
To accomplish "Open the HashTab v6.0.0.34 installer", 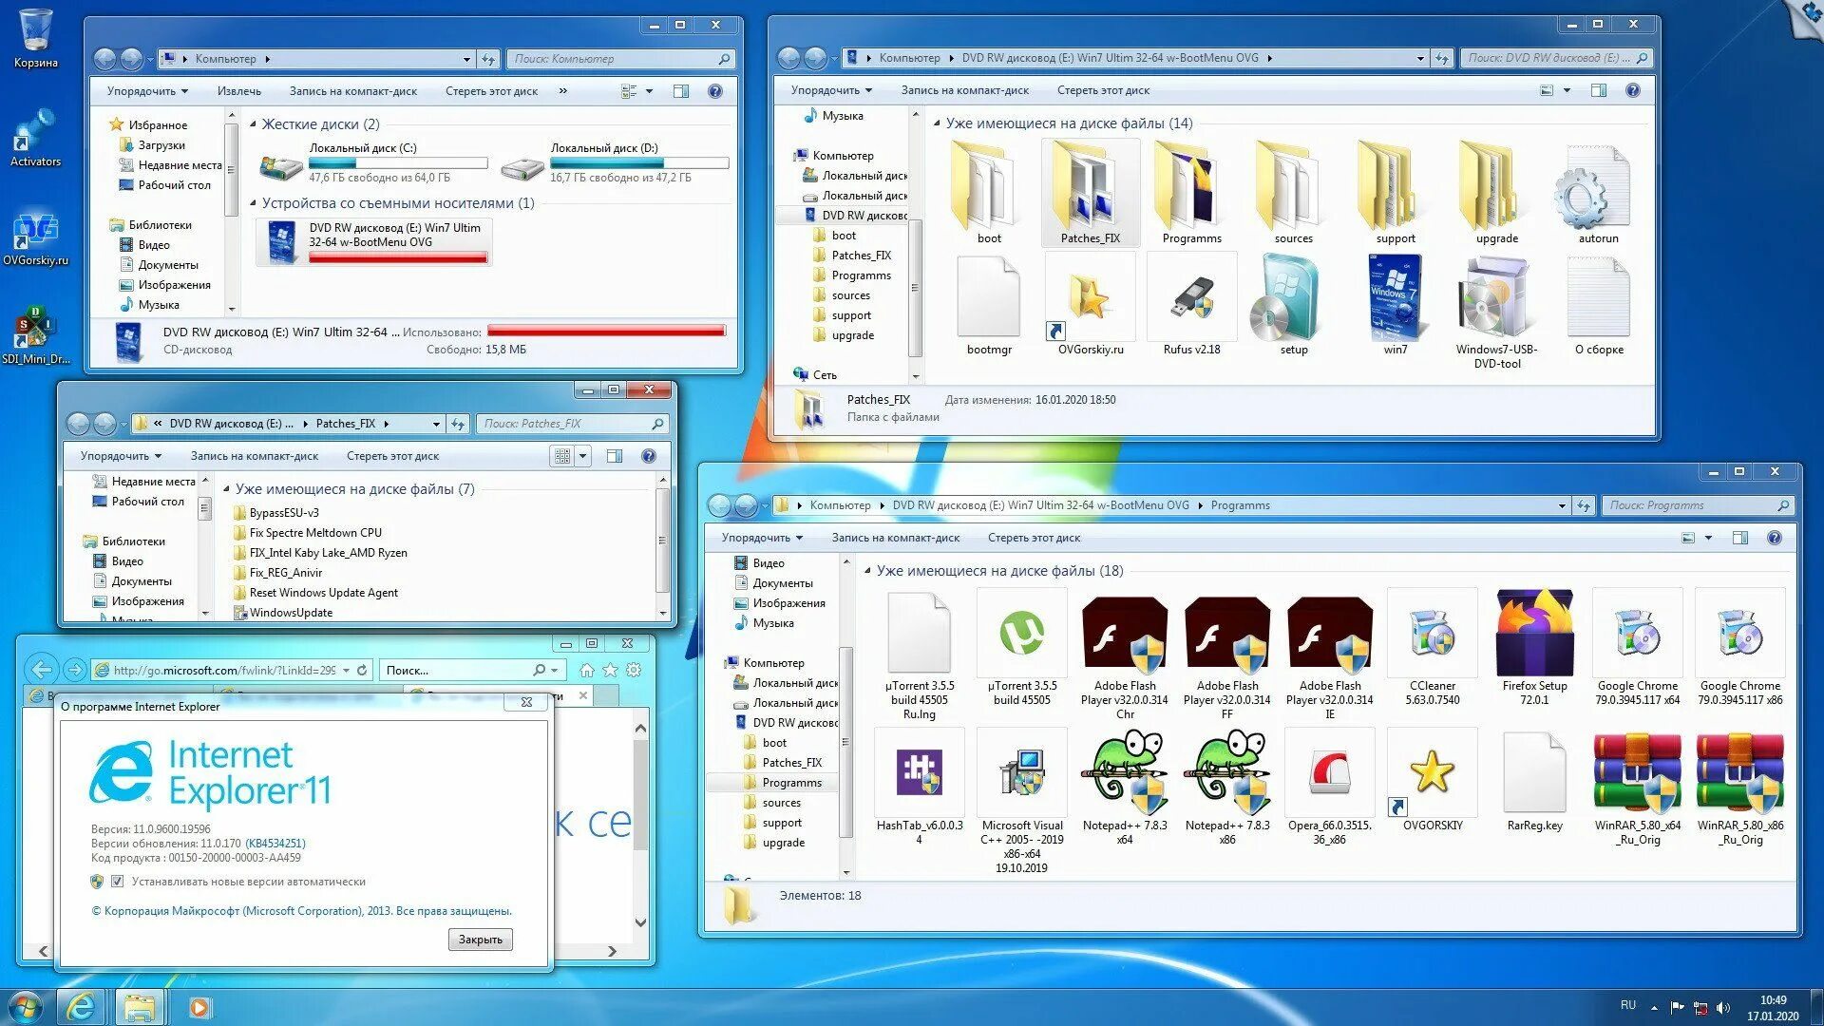I will (919, 771).
